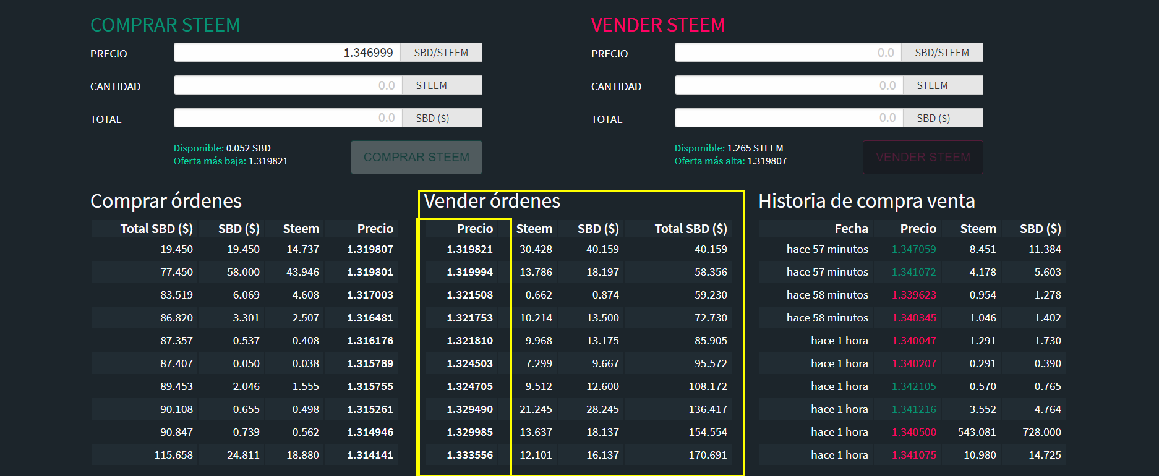Click the Comprar Steem price input field

click(287, 53)
